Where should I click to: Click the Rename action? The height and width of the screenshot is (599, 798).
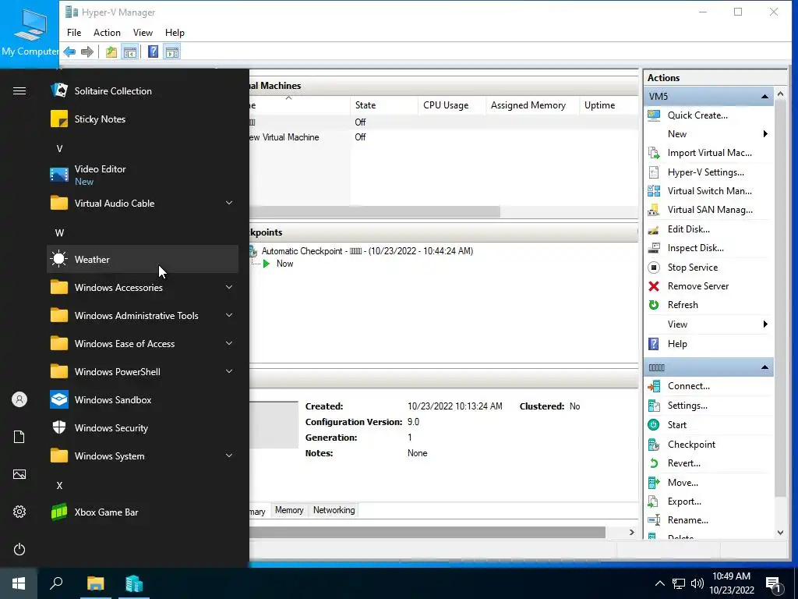tap(687, 520)
